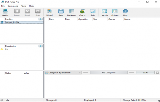Image resolution: width=160 pixels, height=102 pixels.
Task: Start monitoring with the Monitor icon
Action: click(5, 13)
